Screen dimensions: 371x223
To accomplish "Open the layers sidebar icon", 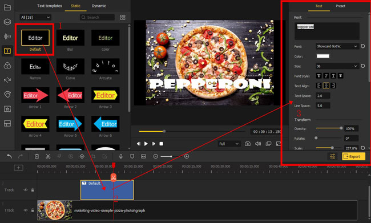I will (7, 22).
